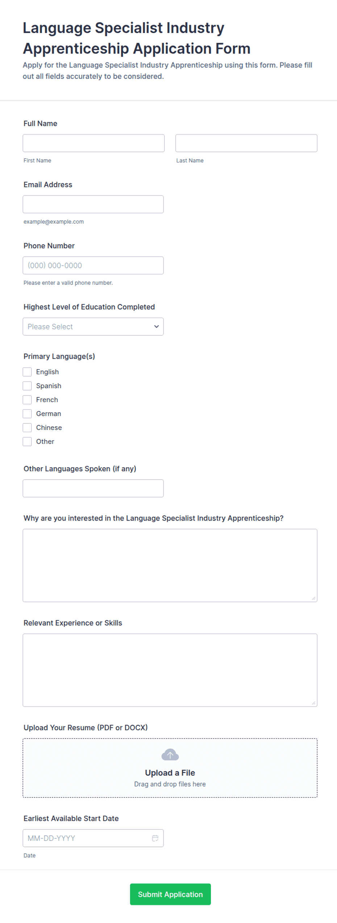Check the English language checkbox

coord(27,372)
